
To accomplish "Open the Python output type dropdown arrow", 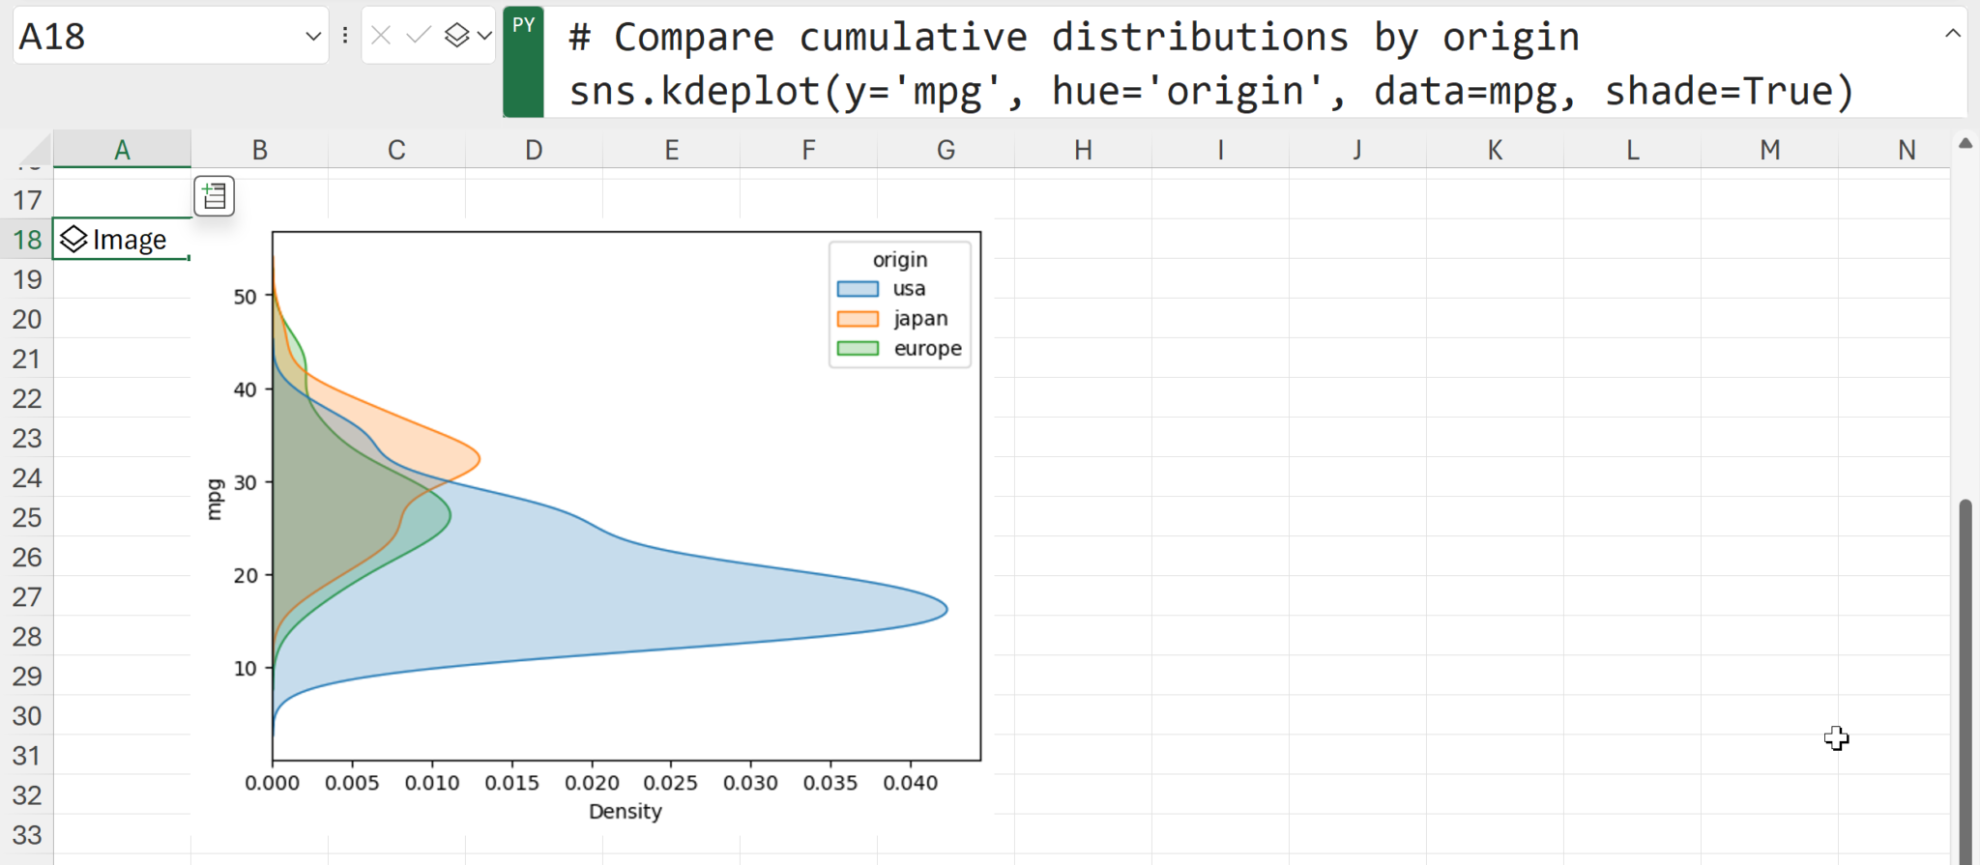I will pos(484,37).
